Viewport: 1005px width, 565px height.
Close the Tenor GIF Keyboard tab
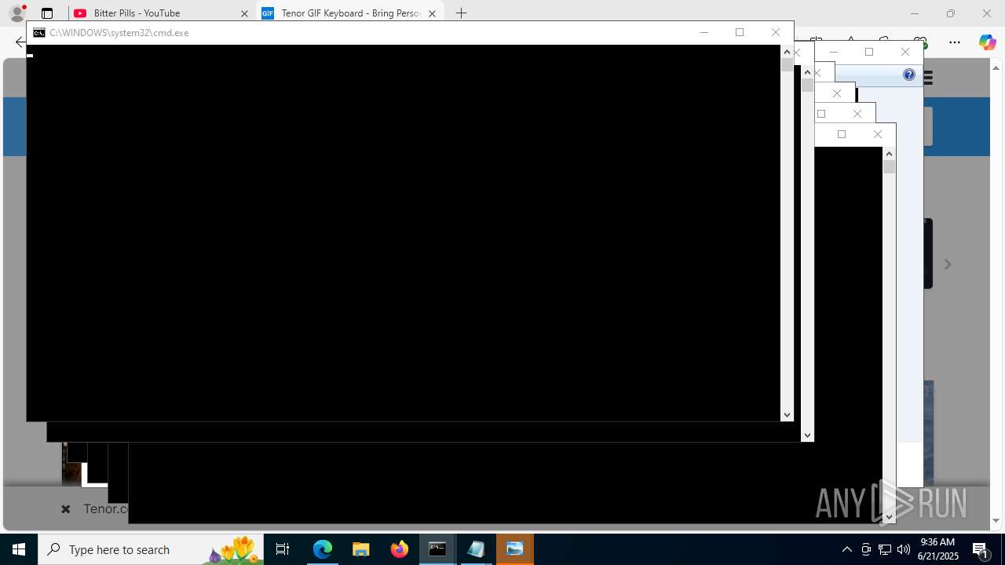pos(432,13)
